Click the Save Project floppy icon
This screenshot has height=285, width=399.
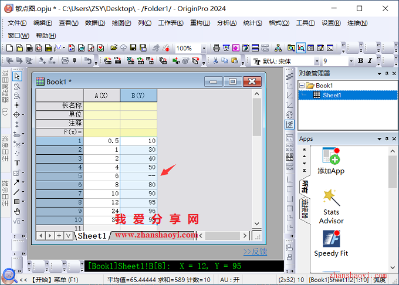click(133, 48)
